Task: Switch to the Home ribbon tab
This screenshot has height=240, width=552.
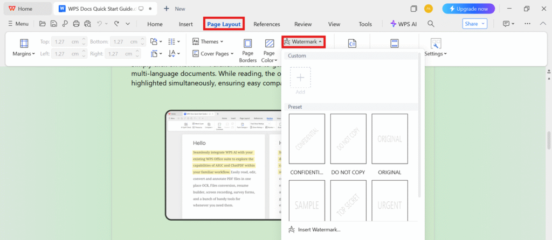Action: tap(155, 24)
